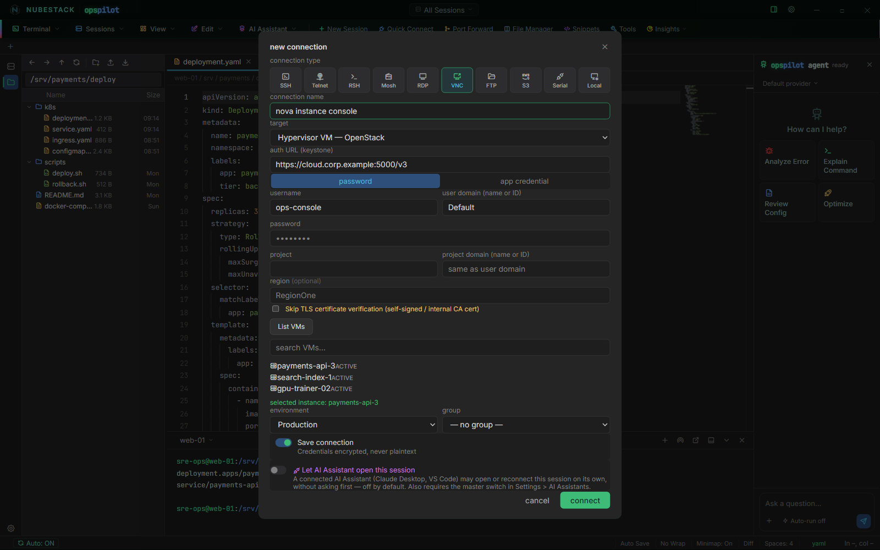880x550 pixels.
Task: Click the connect button
Action: (x=585, y=501)
